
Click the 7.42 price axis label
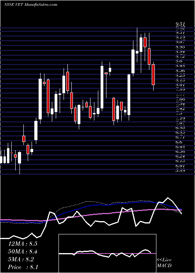(x=180, y=109)
